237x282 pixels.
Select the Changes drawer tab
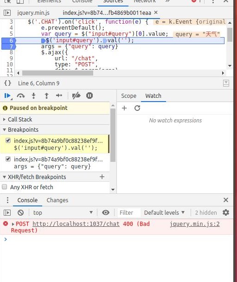58,200
